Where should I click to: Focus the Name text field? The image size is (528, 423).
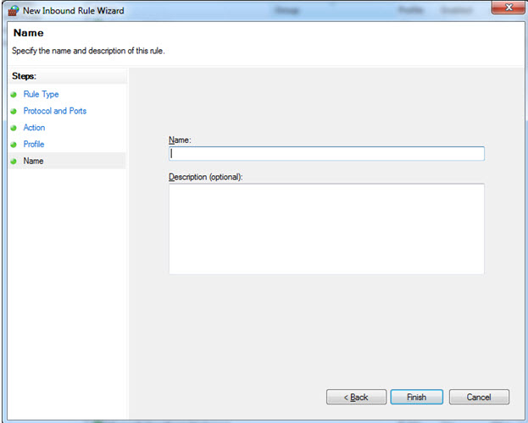326,154
